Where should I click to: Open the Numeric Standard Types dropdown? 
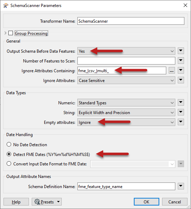[126, 103]
